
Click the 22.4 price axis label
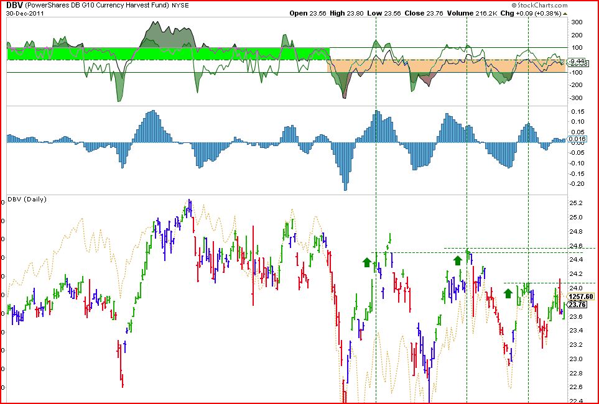pos(577,400)
